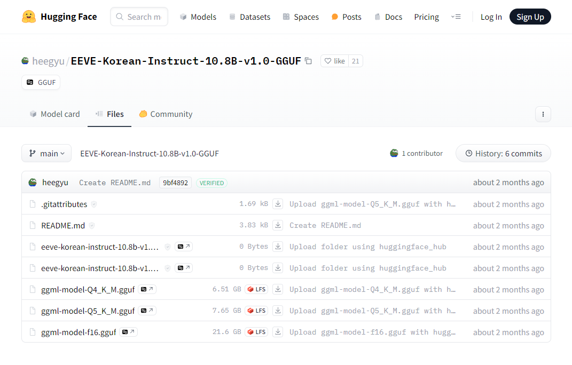Open .gitattributes file
Viewport: 572px width, 365px height.
(64, 204)
